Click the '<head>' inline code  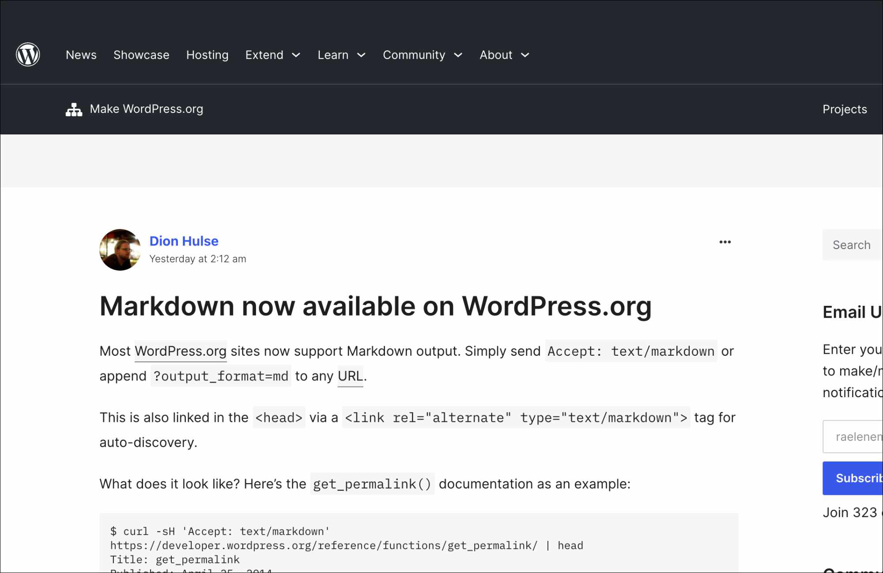[x=279, y=417]
